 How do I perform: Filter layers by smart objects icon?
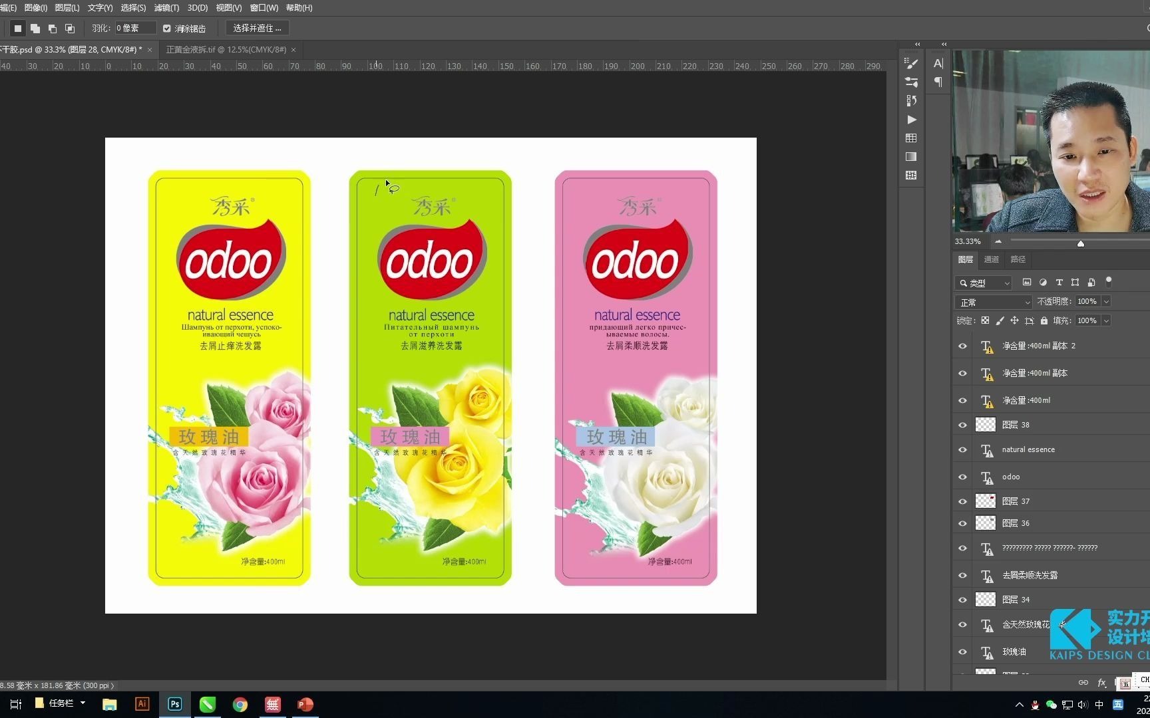pyautogui.click(x=1091, y=282)
